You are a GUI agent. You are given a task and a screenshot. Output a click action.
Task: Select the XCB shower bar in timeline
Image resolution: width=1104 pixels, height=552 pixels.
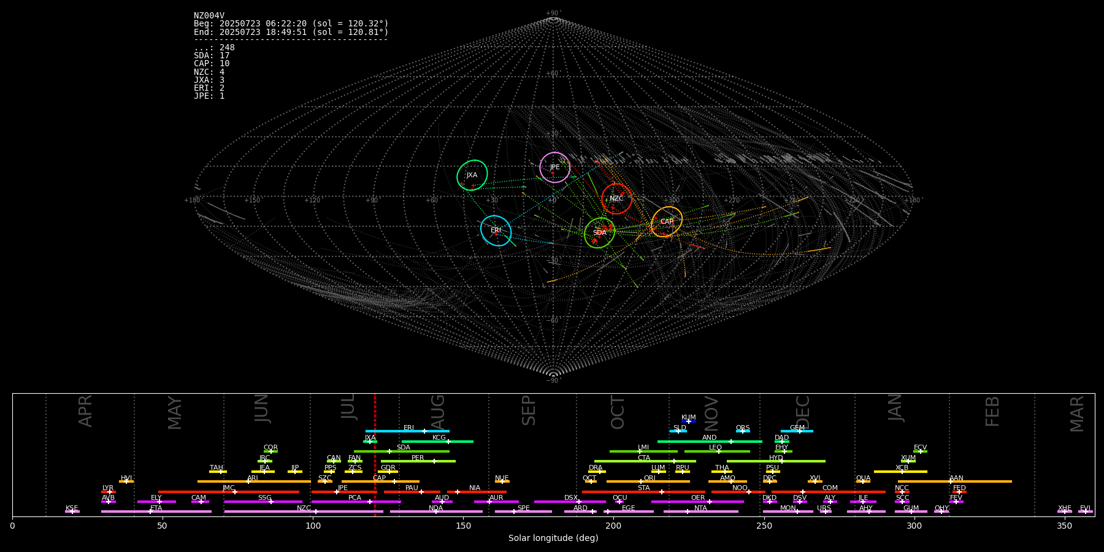(900, 472)
